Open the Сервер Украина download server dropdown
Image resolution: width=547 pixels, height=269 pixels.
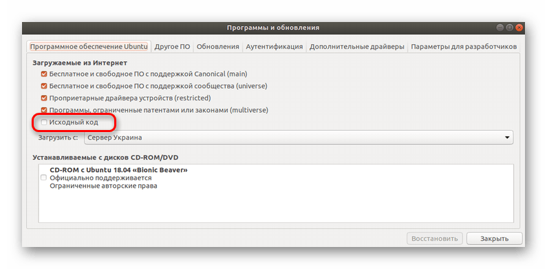299,138
